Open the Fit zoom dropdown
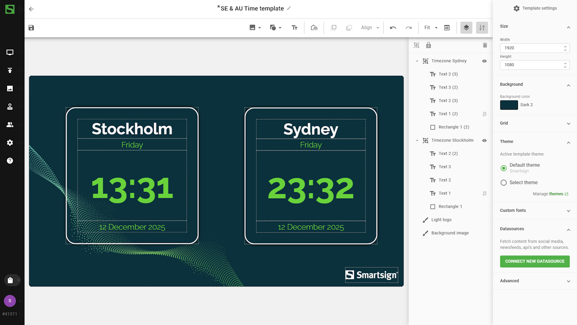 point(430,28)
